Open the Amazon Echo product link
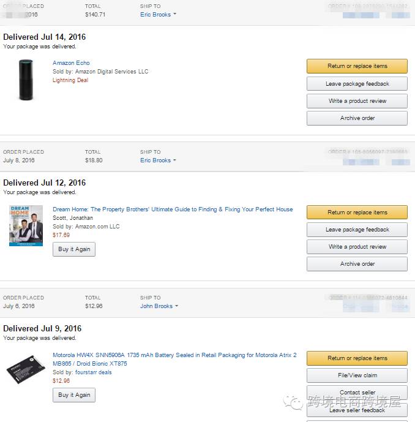The image size is (415, 422). pyautogui.click(x=71, y=63)
